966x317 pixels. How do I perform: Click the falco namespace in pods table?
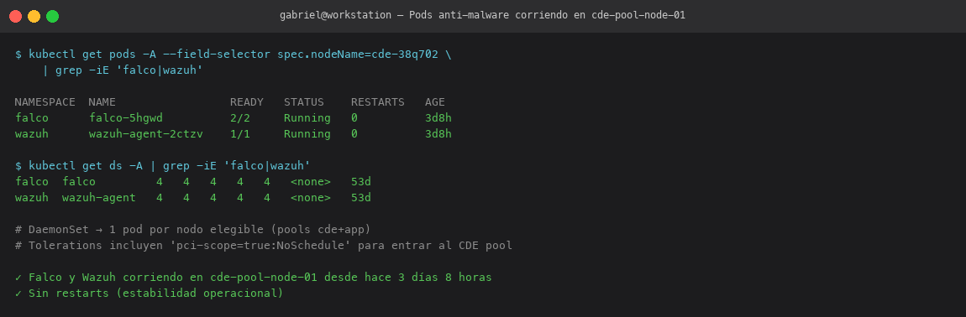point(31,118)
